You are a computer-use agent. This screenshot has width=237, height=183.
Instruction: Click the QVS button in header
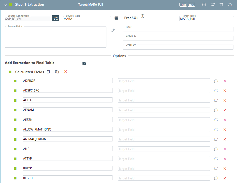[x=191, y=5]
